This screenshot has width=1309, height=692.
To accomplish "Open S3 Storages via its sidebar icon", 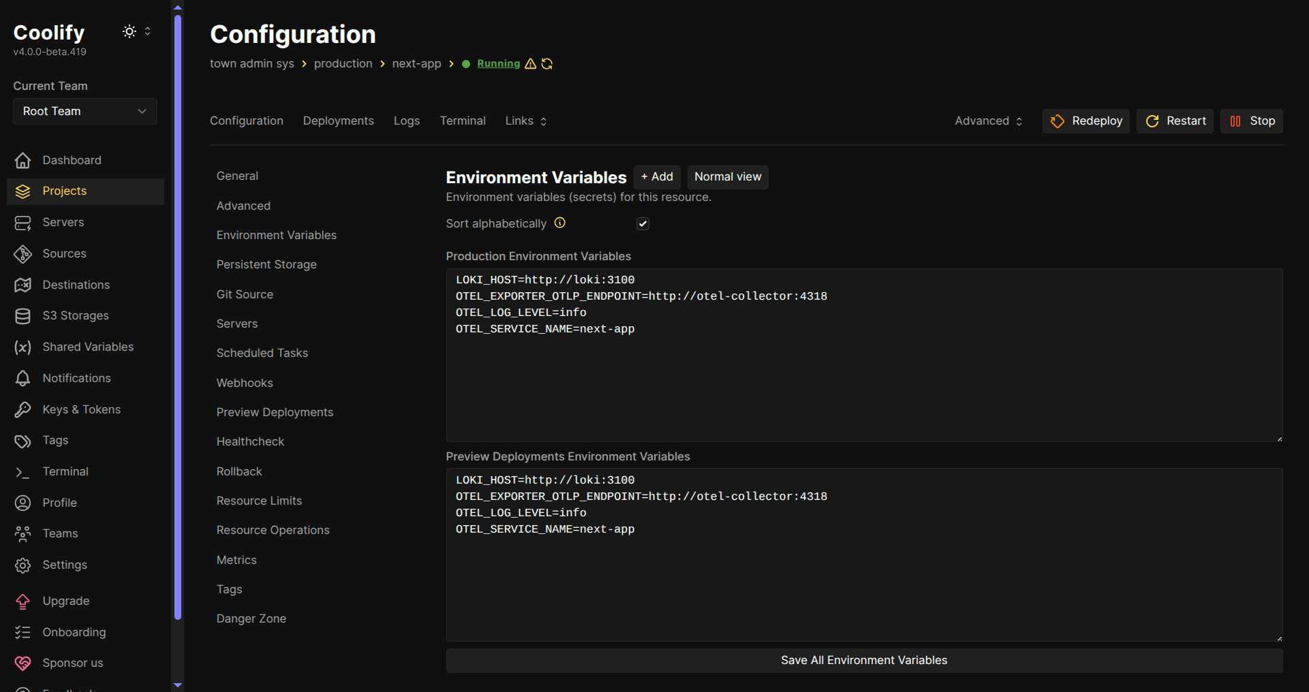I will [22, 315].
